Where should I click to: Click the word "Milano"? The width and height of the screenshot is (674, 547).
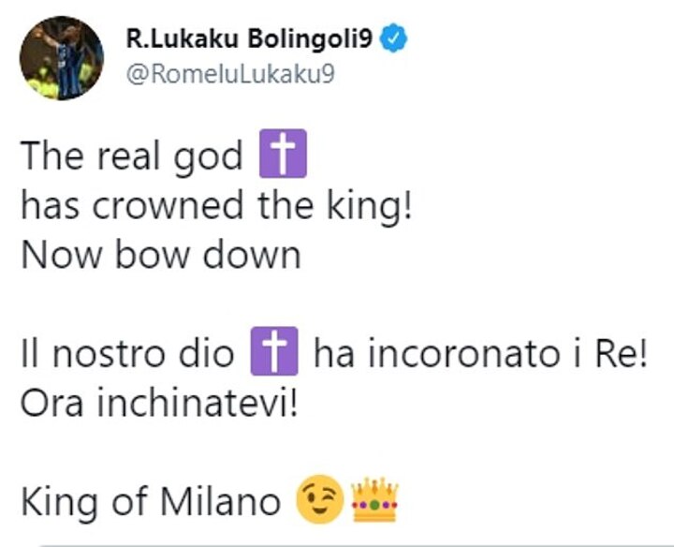click(x=221, y=502)
